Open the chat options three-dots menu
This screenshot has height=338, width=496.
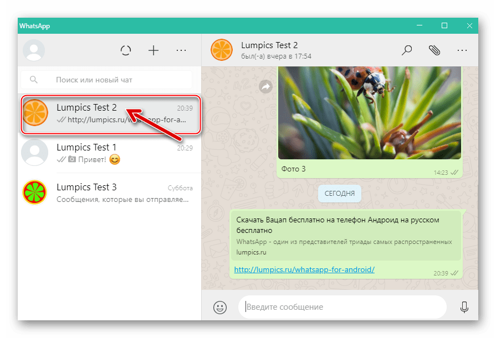(x=462, y=50)
